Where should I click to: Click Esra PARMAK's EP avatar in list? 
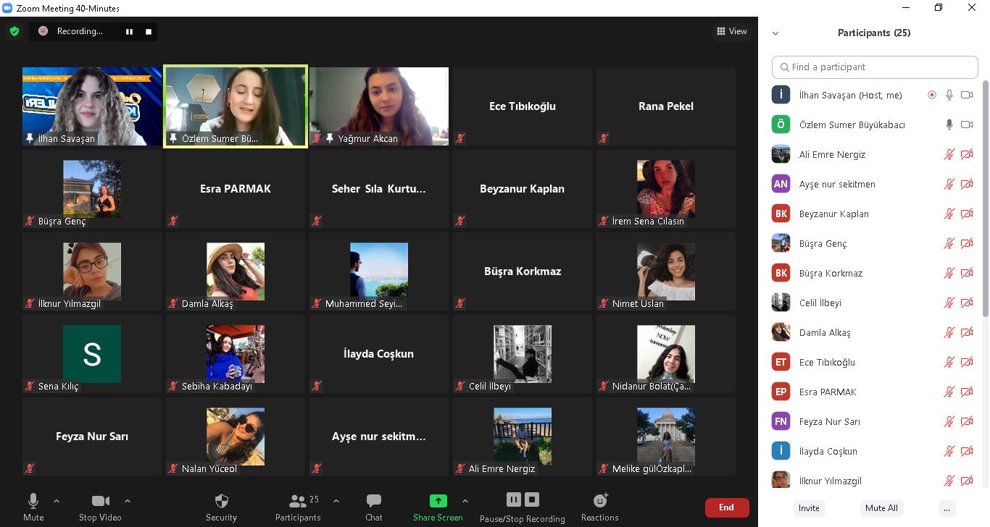[x=781, y=392]
